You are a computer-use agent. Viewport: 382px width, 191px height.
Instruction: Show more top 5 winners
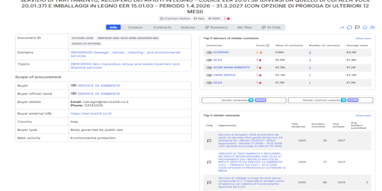[x=363, y=39]
